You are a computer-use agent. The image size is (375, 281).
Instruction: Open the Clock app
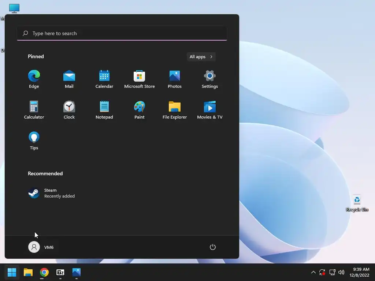tap(69, 110)
